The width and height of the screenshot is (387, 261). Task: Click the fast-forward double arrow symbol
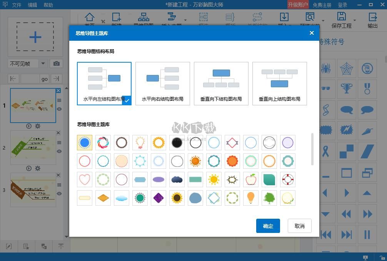[x=367, y=214]
